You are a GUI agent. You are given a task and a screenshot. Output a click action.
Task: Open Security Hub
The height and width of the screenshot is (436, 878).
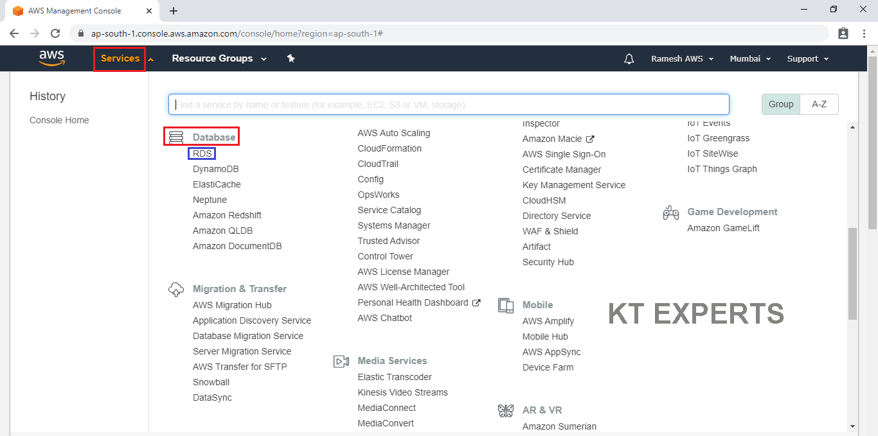[548, 262]
